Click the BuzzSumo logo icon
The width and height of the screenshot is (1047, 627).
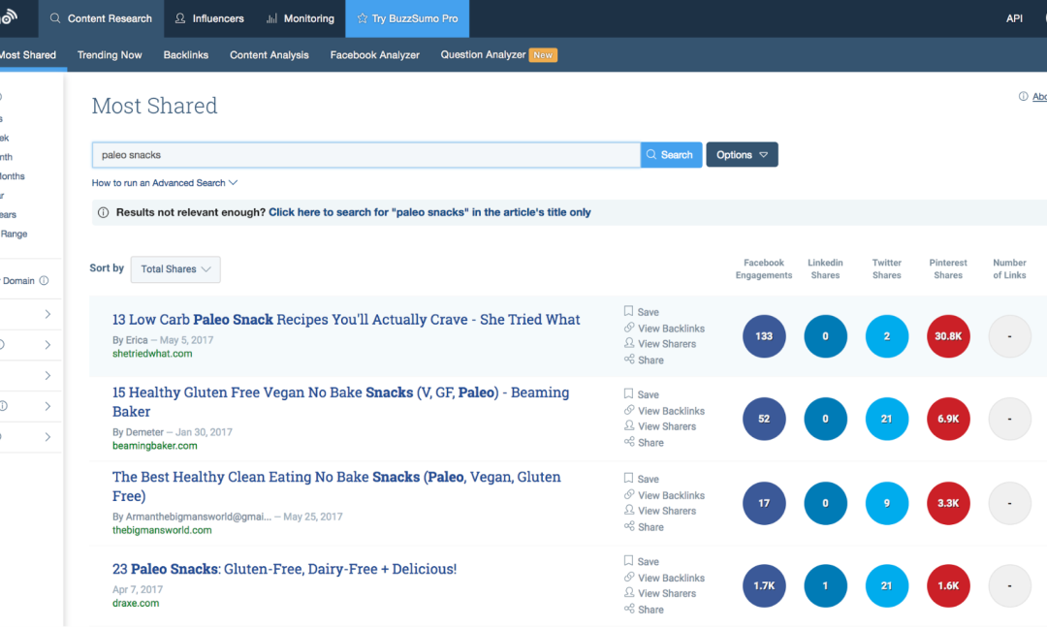(x=10, y=18)
